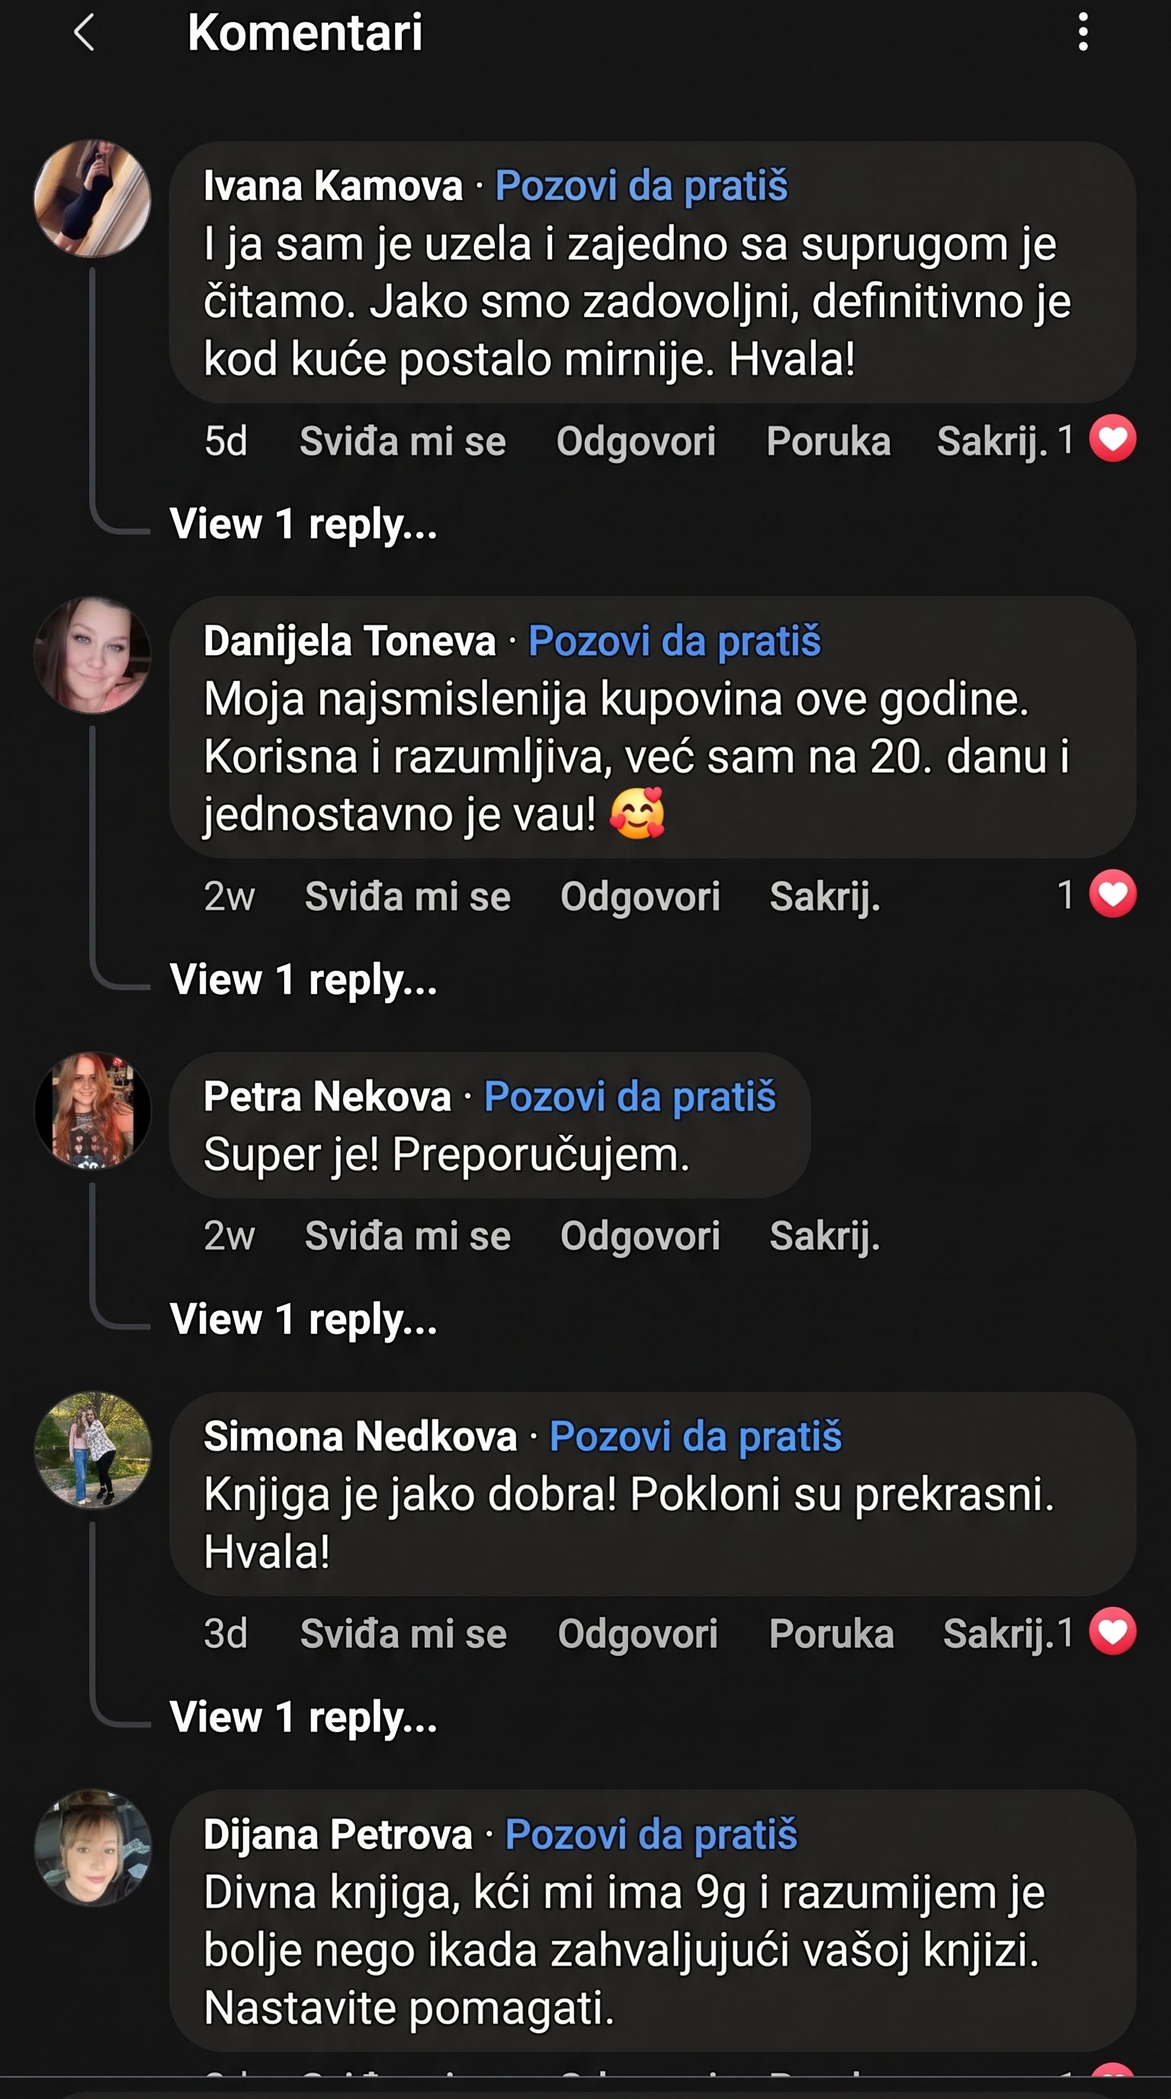Expand the reply under Danijela Toneva's comment

[x=303, y=979]
